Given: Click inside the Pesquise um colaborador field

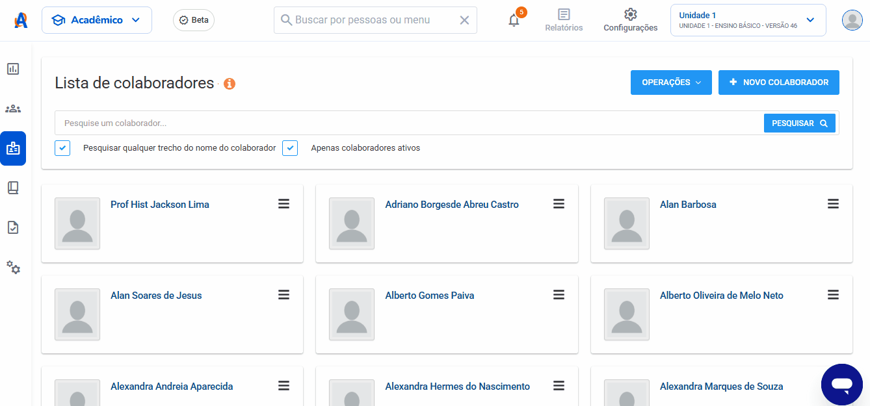Looking at the screenshot, I should coord(260,123).
